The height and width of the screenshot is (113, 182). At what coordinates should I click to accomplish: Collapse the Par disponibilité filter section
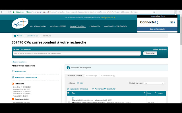tap(13, 99)
